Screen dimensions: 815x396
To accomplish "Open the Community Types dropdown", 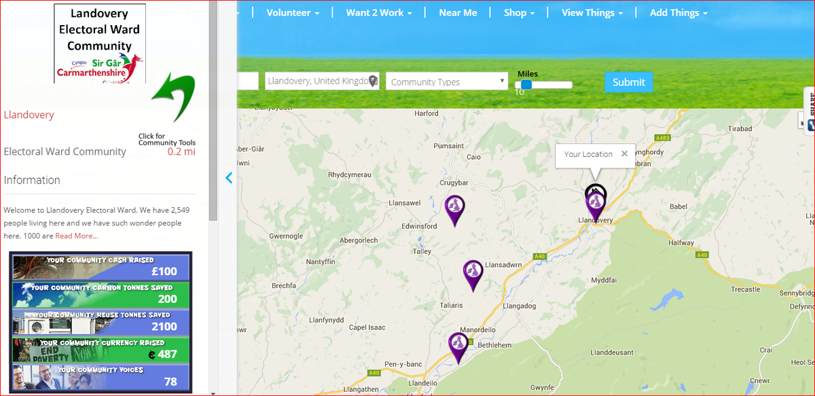I will click(x=446, y=82).
